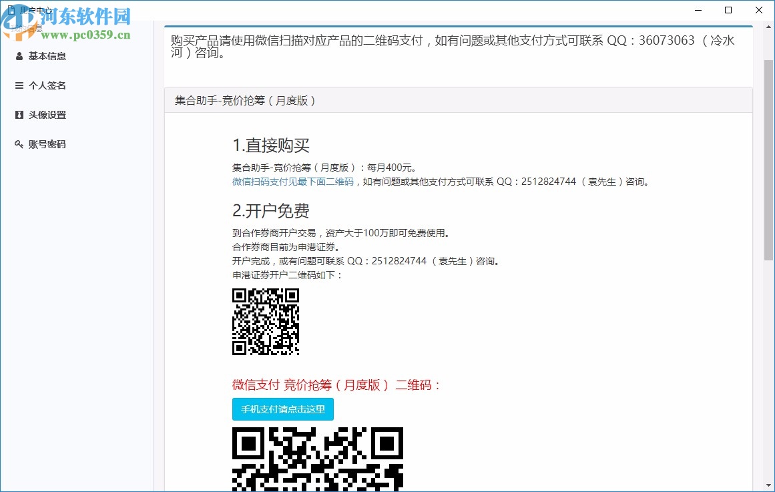Screen dimensions: 775x492
Task: Click the WeChat payment QR code at bottom
Action: click(x=317, y=459)
